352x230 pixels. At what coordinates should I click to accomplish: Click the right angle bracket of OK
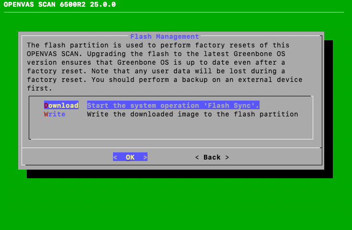point(145,157)
